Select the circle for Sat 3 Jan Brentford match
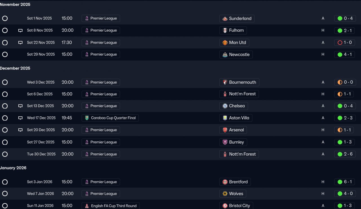 tap(5, 182)
